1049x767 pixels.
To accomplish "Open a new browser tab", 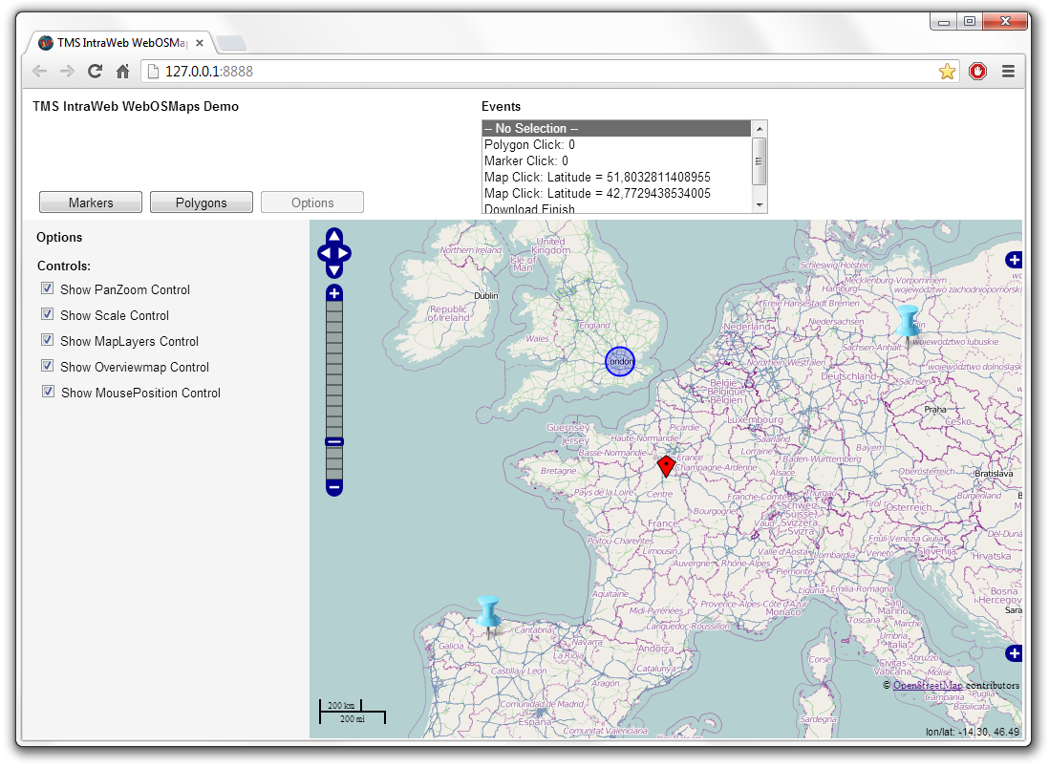I will click(x=231, y=44).
